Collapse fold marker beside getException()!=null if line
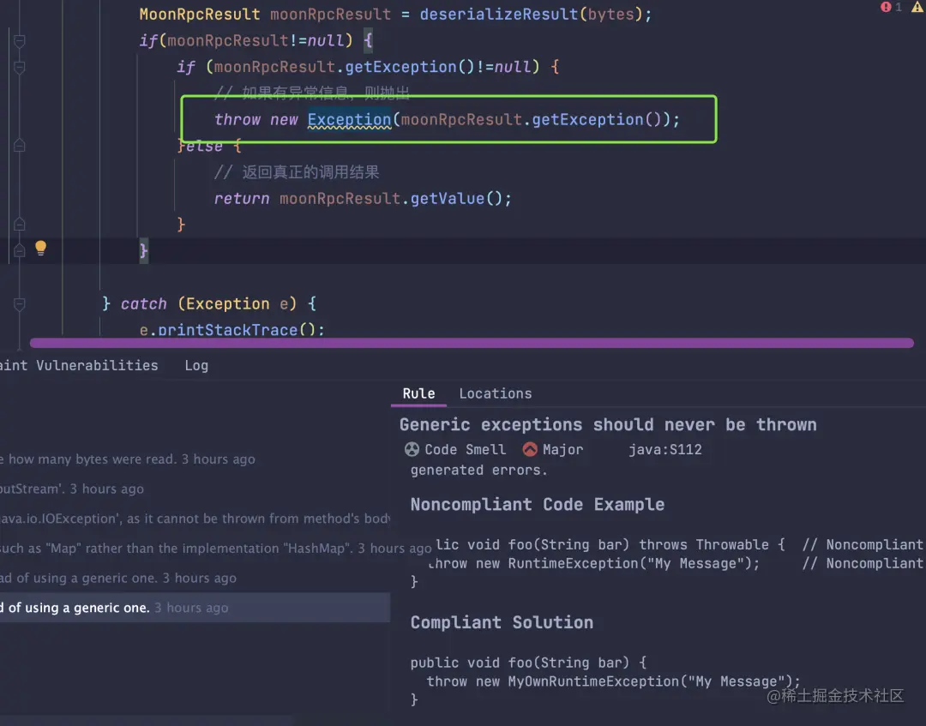 [20, 68]
